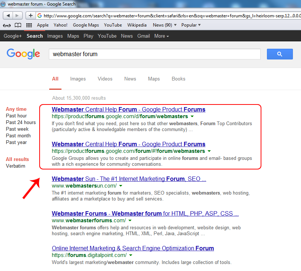This screenshot has width=301, height=271.
Task: Open arrow menu beside www.webmastersun.com URL
Action: 121,186
